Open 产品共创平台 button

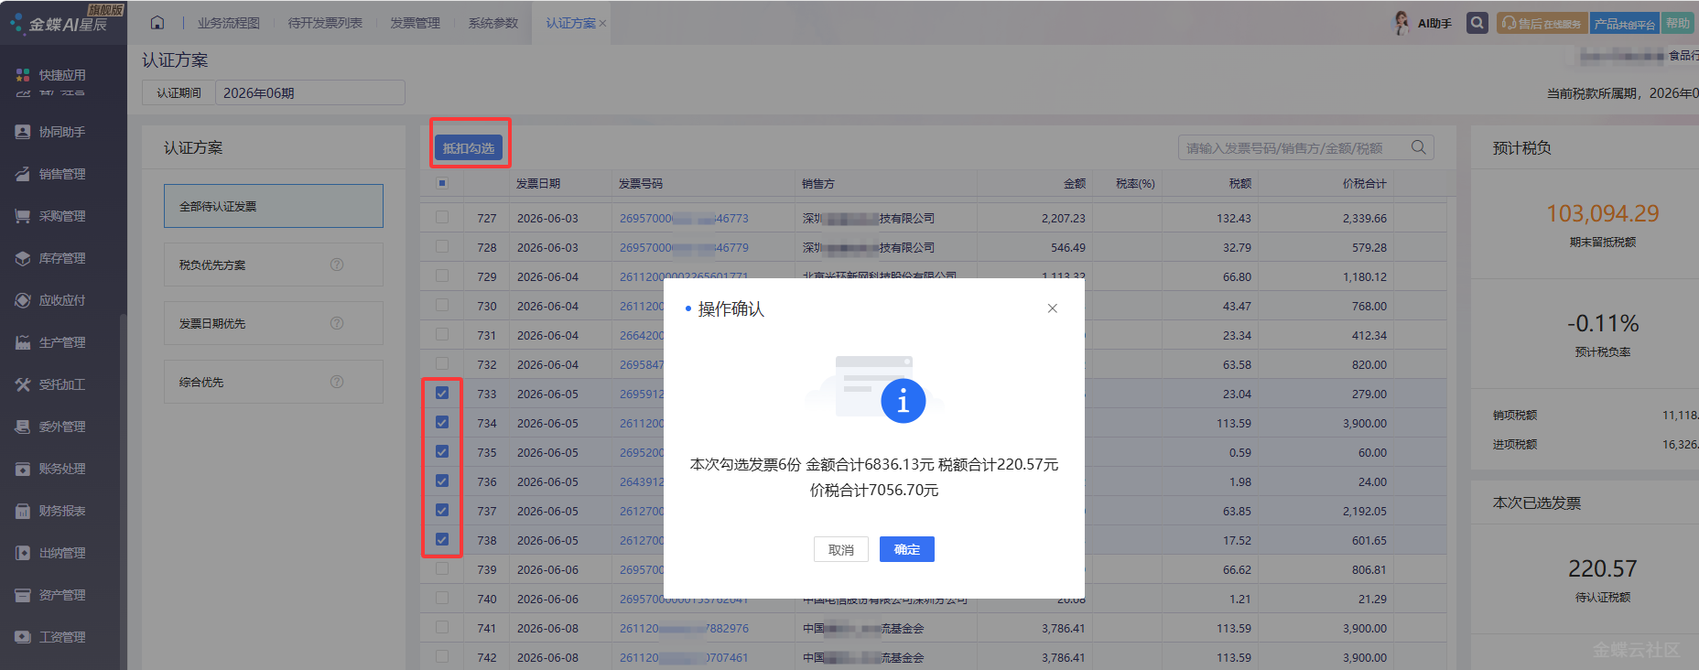click(1625, 23)
